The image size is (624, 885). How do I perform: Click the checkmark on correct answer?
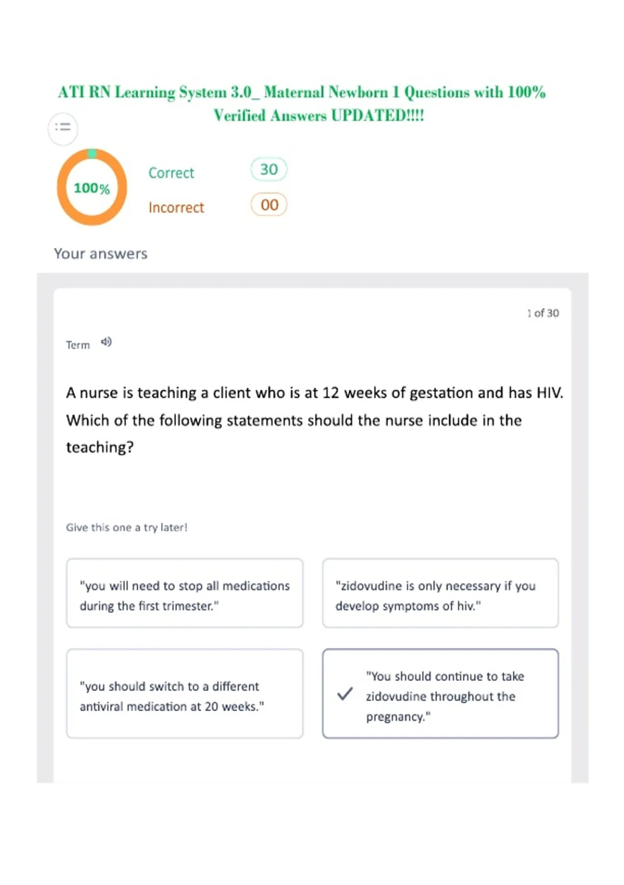(x=345, y=694)
